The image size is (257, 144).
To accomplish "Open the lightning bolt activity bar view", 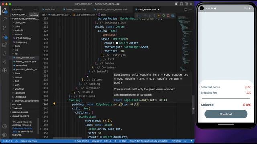I will tap(4, 70).
